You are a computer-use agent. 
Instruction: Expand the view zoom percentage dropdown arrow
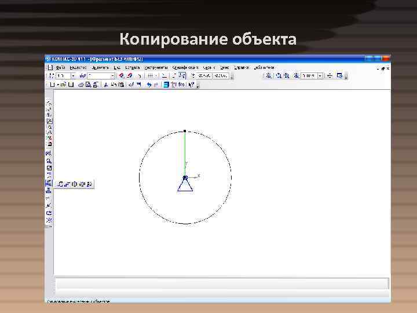pos(320,76)
